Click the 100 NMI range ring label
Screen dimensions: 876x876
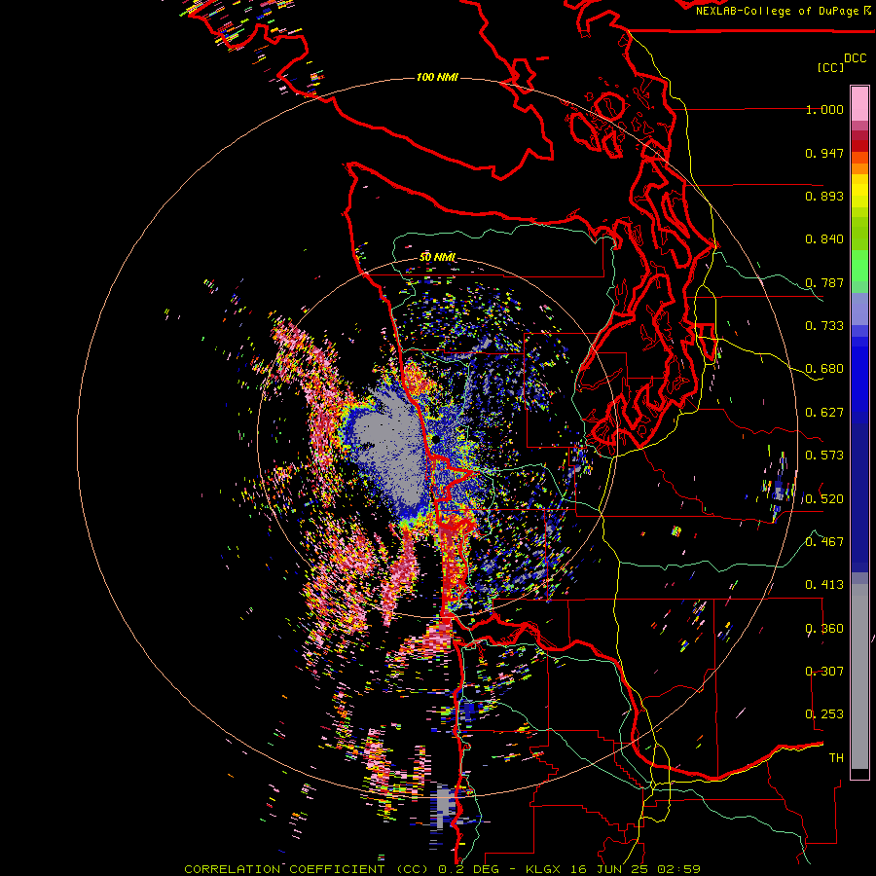coord(437,77)
